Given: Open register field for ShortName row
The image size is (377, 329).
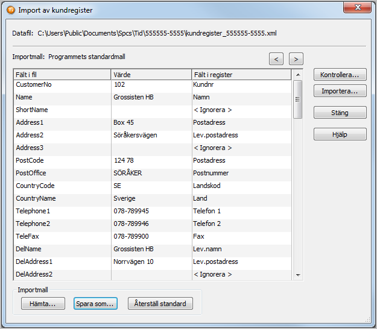Looking at the screenshot, I should tap(241, 110).
